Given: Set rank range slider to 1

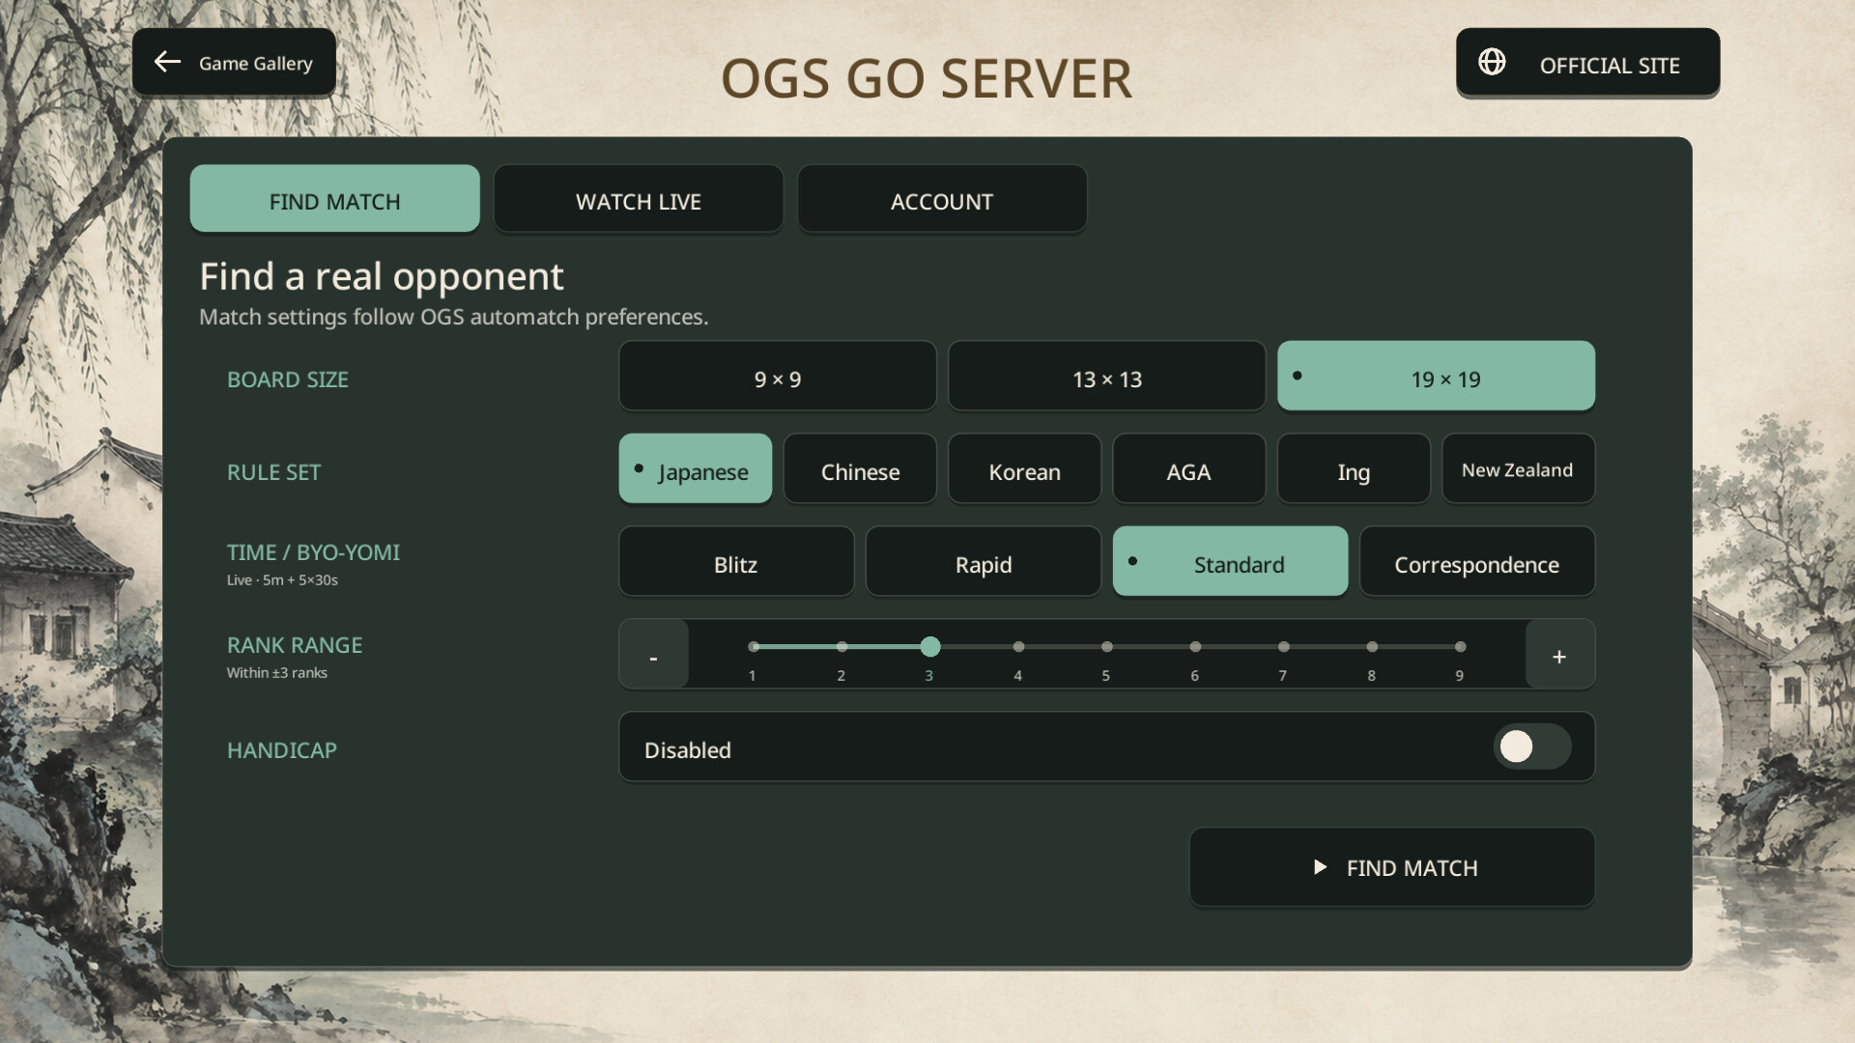Looking at the screenshot, I should click(x=754, y=647).
